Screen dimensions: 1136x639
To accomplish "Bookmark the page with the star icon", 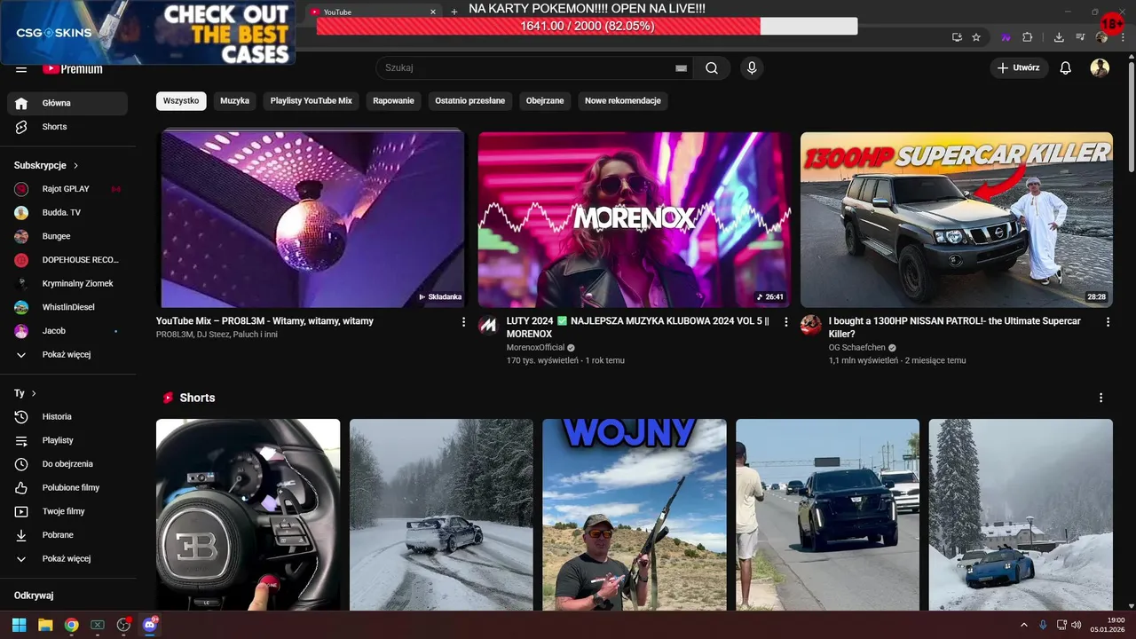I will tap(976, 37).
